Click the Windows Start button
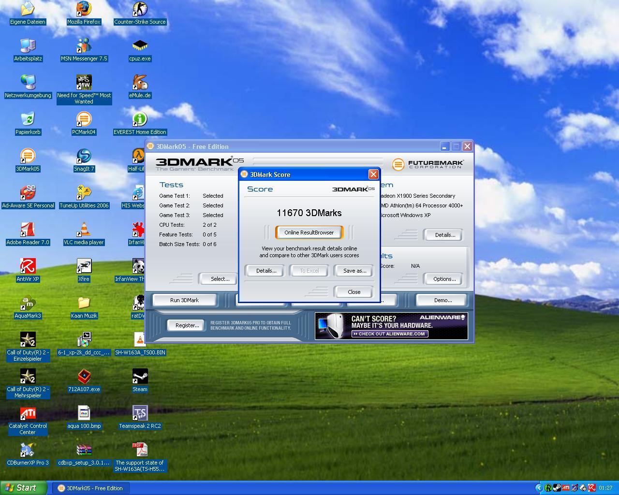Image resolution: width=619 pixels, height=495 pixels. pos(24,488)
